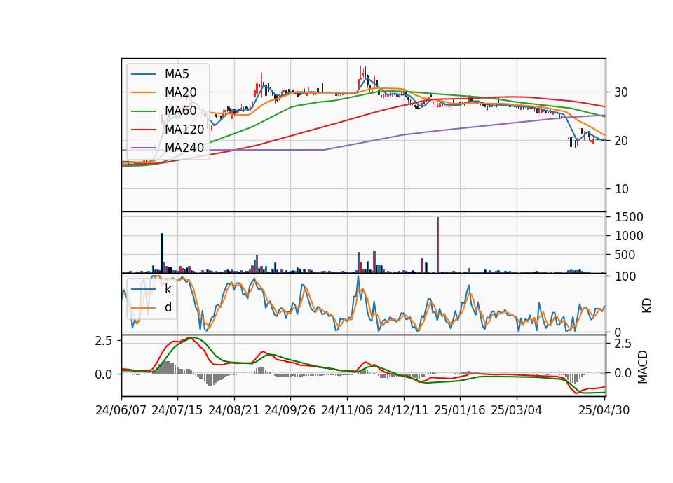Viewport: 673px width, 483px height.
Task: Click the MA120 legend label
Action: [x=184, y=129]
